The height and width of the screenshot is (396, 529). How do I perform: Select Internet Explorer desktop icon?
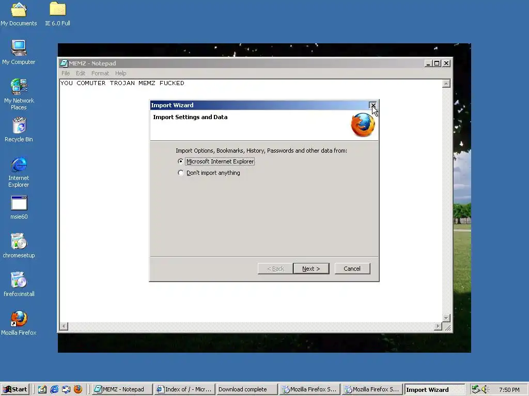tap(19, 172)
